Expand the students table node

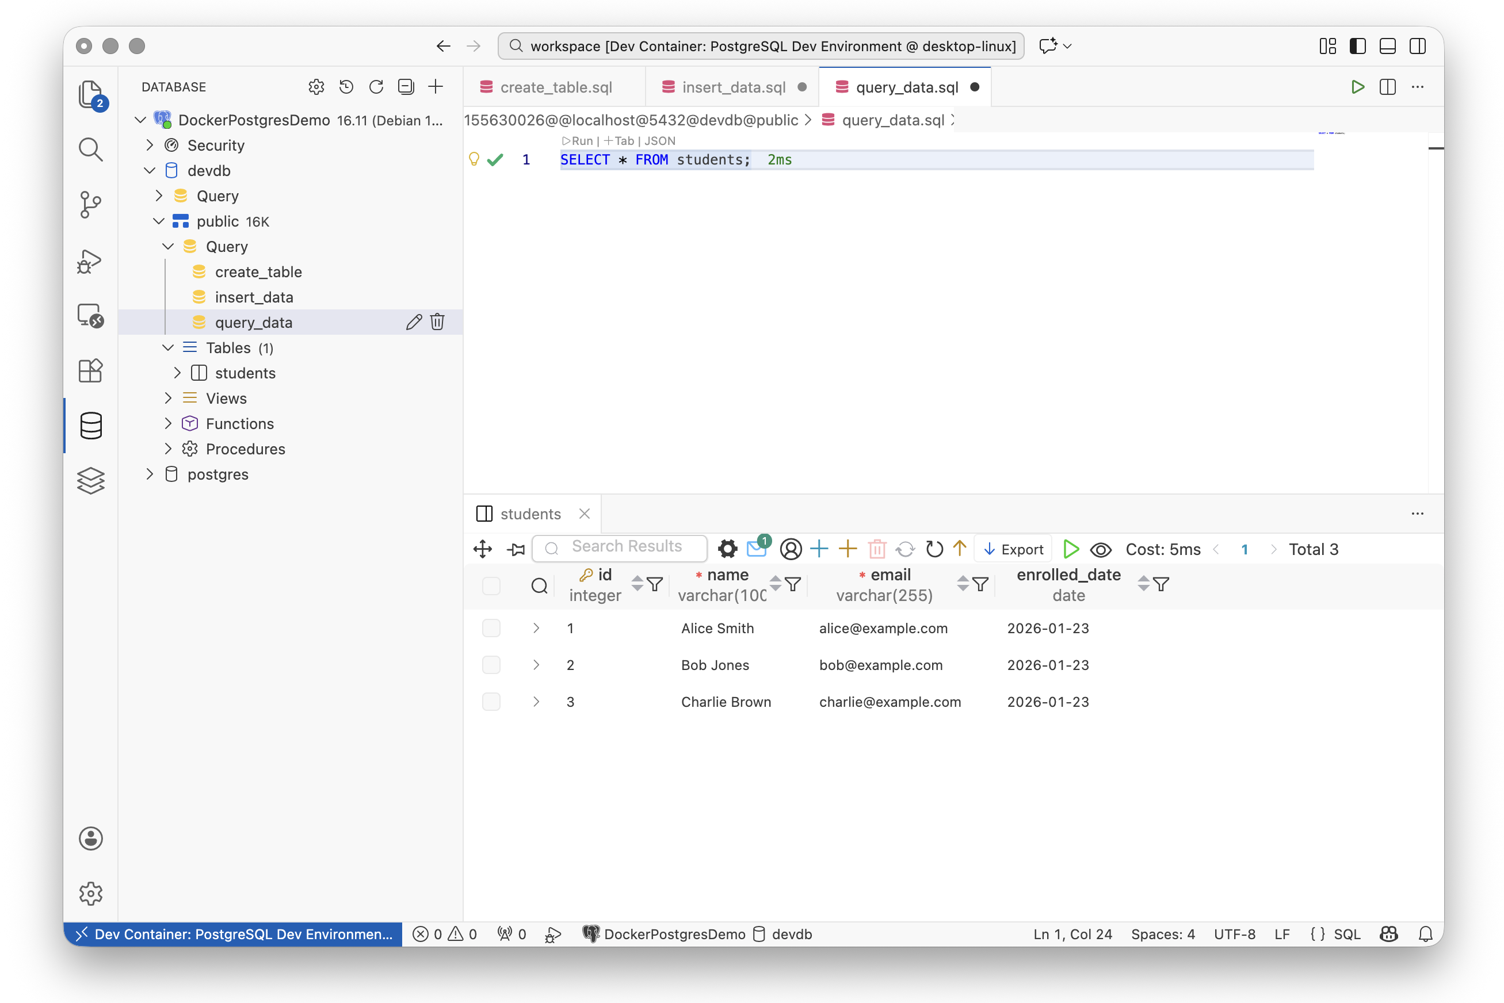pos(178,372)
